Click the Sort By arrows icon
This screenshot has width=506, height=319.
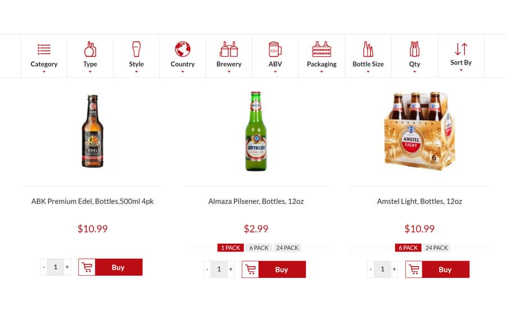point(461,49)
